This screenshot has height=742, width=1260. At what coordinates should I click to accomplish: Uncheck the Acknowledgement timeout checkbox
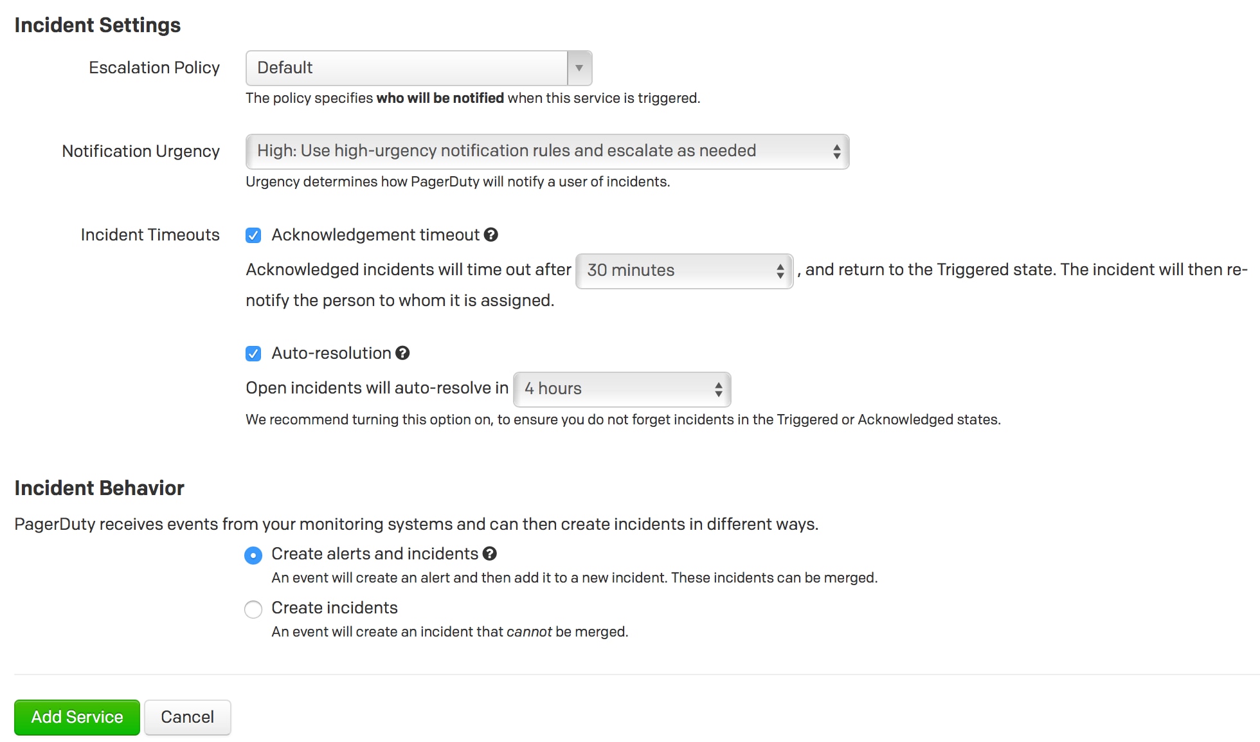click(253, 235)
